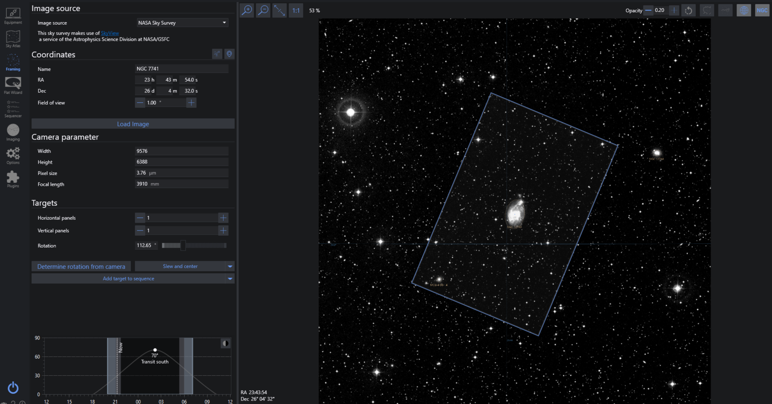Click the Transit south marker on chart
Image resolution: width=772 pixels, height=404 pixels.
(155, 350)
